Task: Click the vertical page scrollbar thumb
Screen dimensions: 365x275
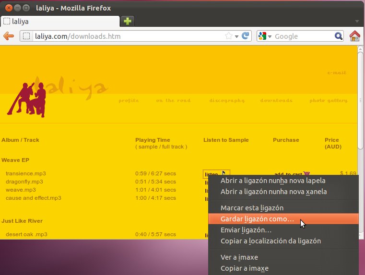Action: pos(360,101)
